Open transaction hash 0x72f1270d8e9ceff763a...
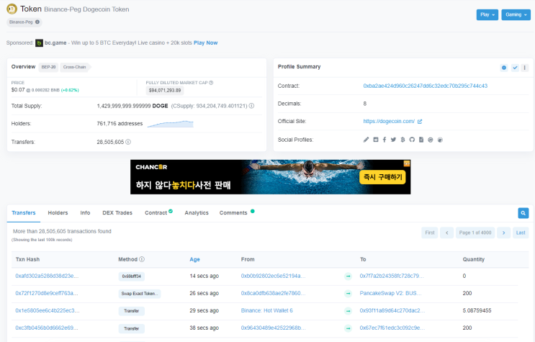535x342 pixels. pyautogui.click(x=47, y=294)
